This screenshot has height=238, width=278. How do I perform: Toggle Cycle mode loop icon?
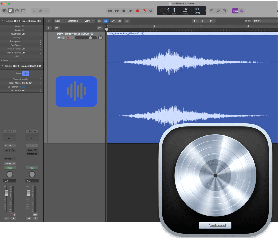pos(151,11)
